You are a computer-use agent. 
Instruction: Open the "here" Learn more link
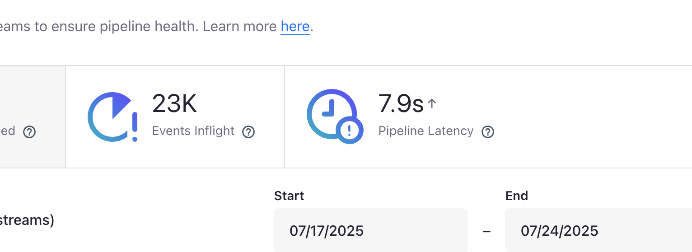pyautogui.click(x=295, y=27)
